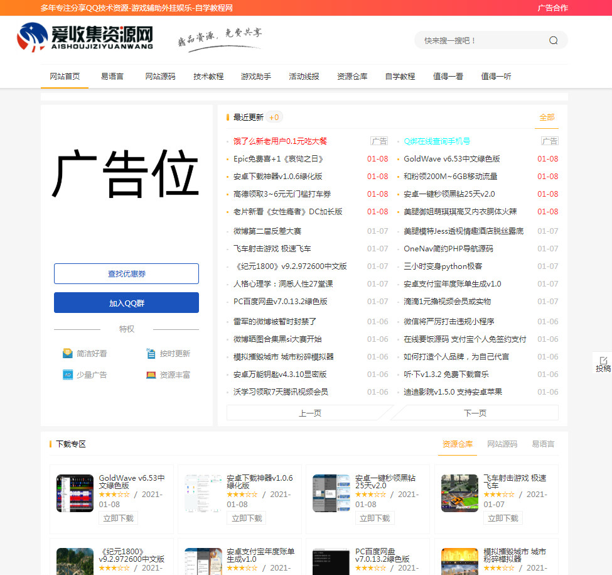Select the 全部 tab in 最近更新
This screenshot has width=612, height=575.
coord(547,117)
